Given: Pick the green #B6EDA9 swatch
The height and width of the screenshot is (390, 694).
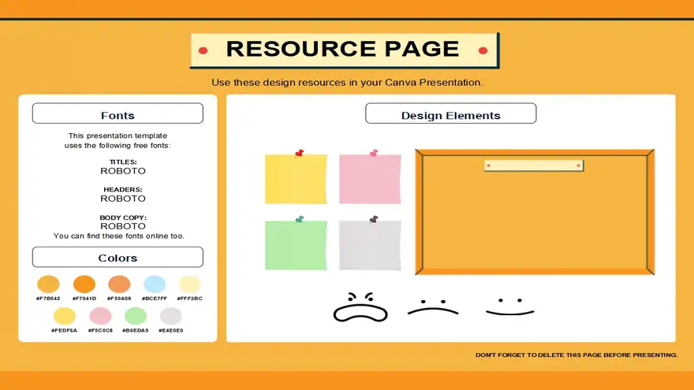Looking at the screenshot, I should [x=136, y=316].
